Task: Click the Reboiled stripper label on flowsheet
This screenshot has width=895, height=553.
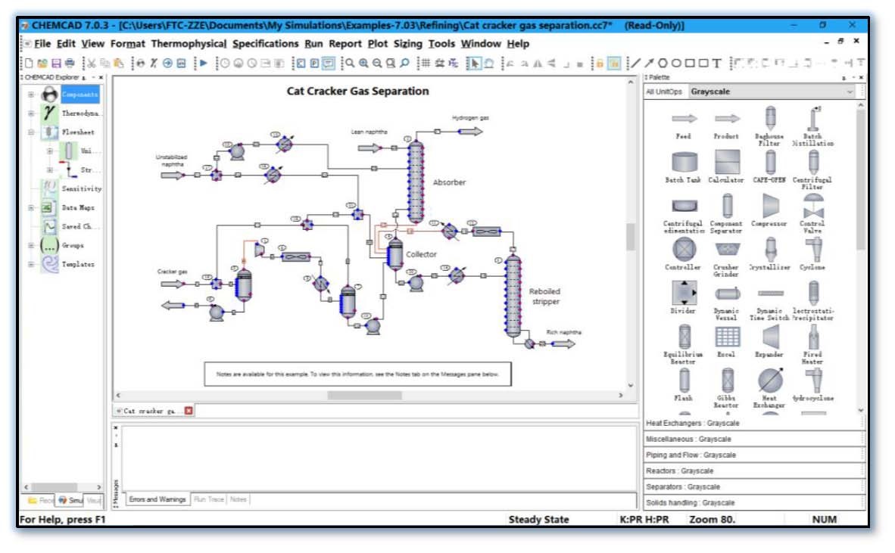Action: click(x=545, y=297)
